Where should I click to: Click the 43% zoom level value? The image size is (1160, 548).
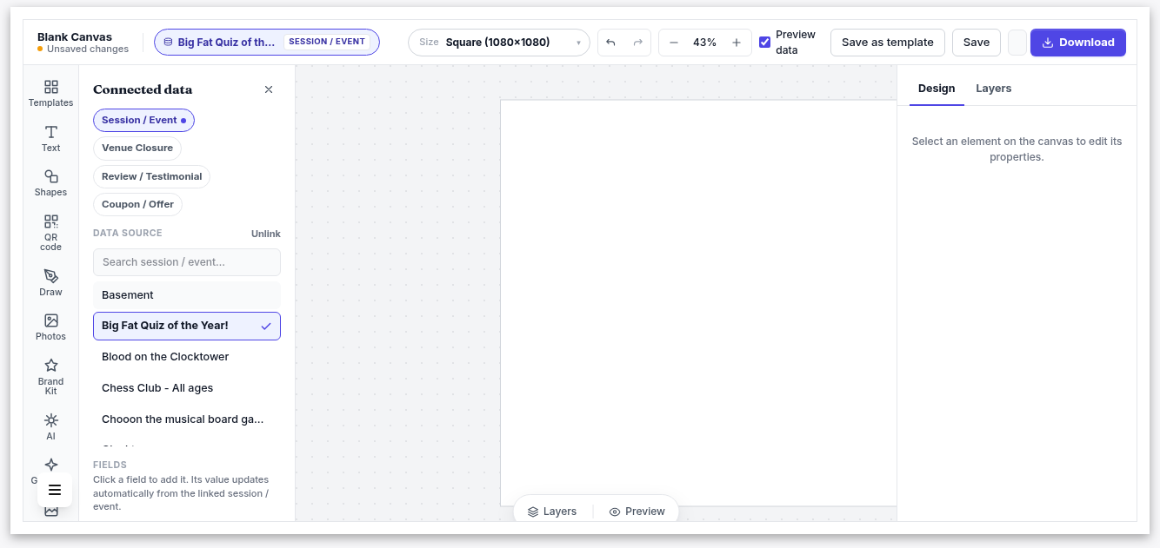[x=704, y=43]
